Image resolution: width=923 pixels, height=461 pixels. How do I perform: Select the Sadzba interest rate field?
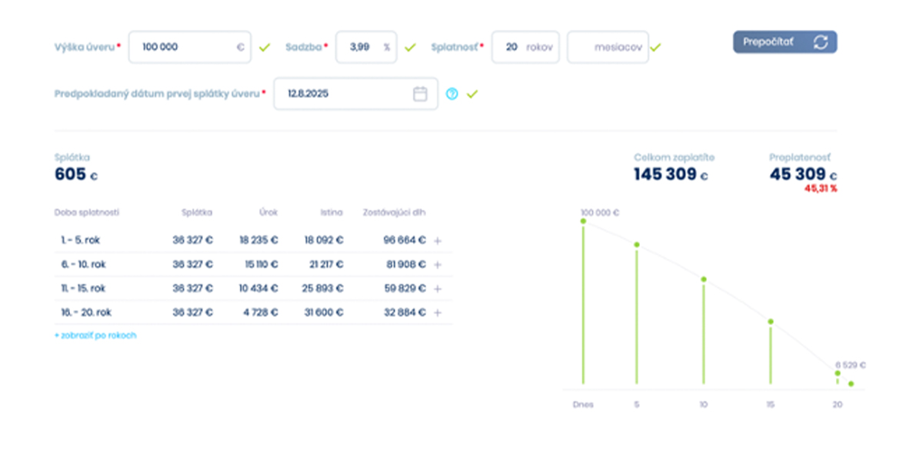pyautogui.click(x=358, y=47)
